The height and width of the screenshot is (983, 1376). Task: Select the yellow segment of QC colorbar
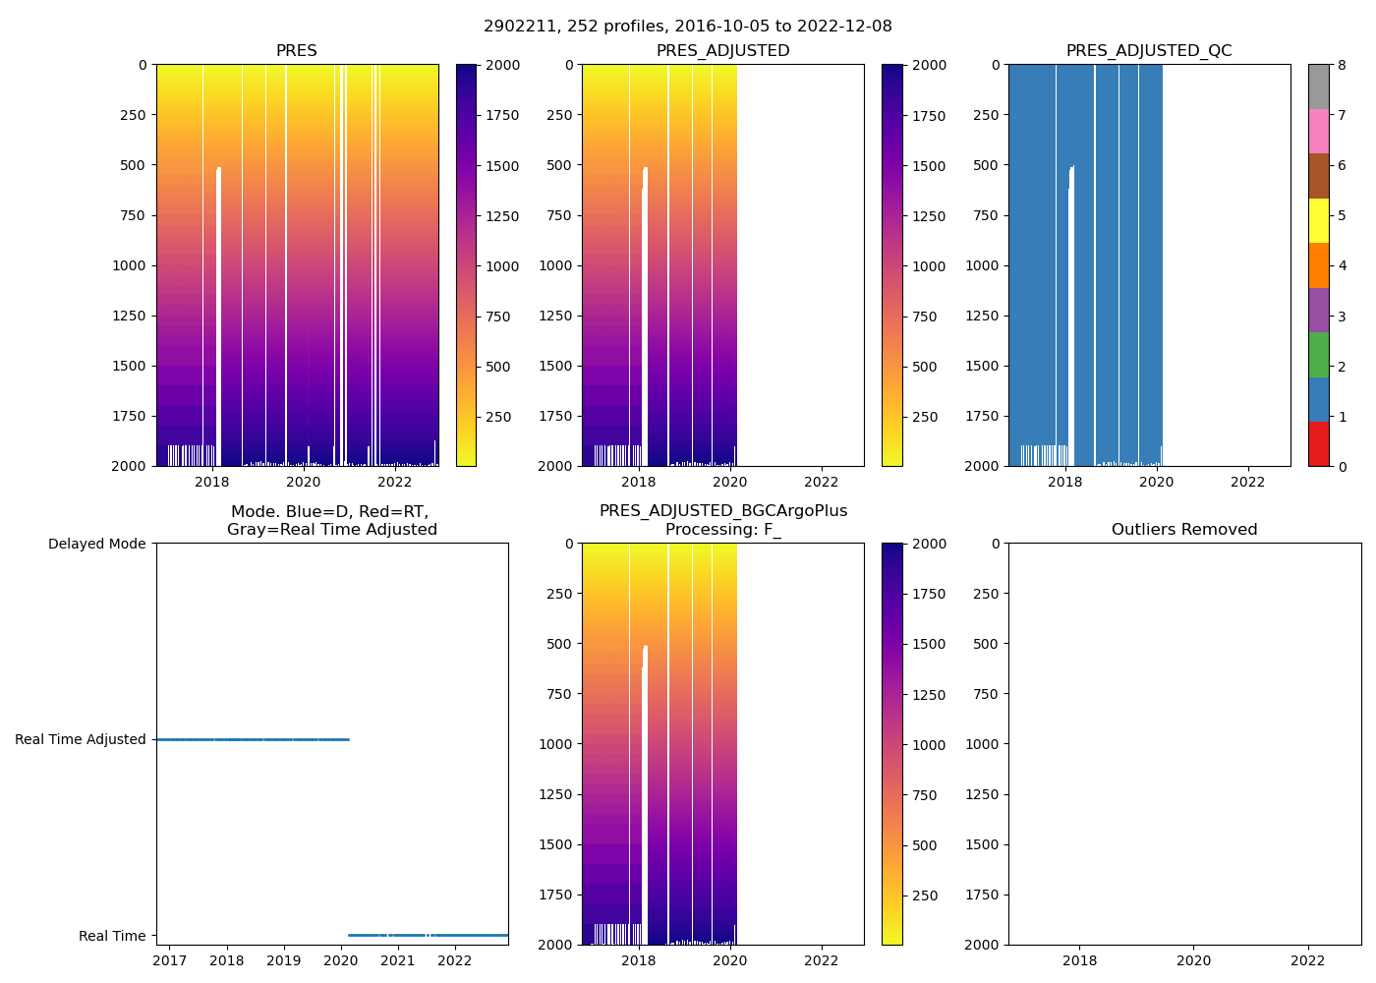coord(1318,220)
